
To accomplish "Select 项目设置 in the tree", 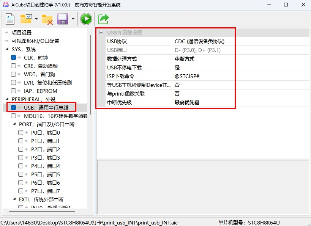I will pos(22,33).
